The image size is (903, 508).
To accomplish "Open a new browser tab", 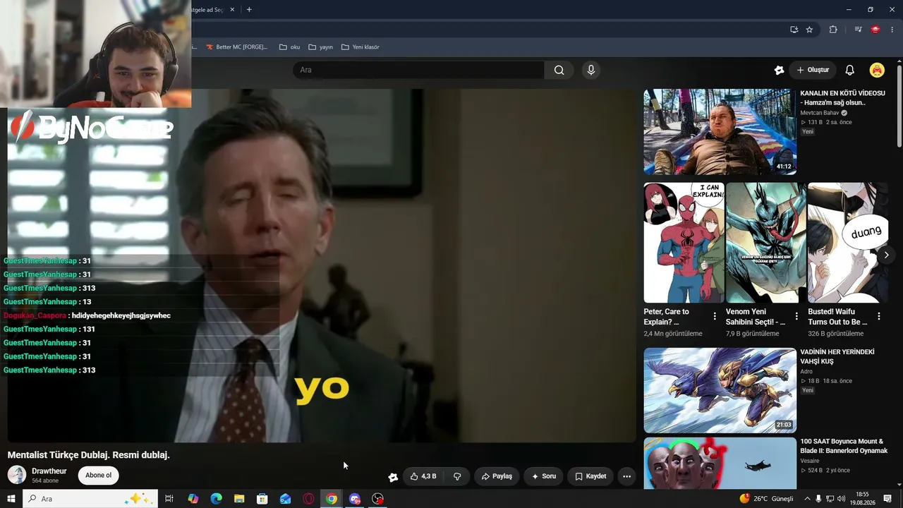I will (249, 10).
